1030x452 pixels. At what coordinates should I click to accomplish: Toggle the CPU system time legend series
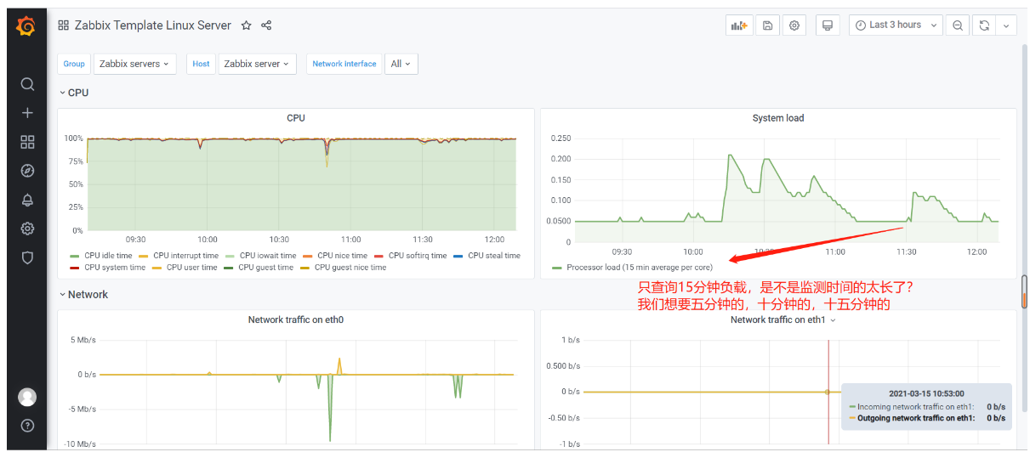pos(107,268)
